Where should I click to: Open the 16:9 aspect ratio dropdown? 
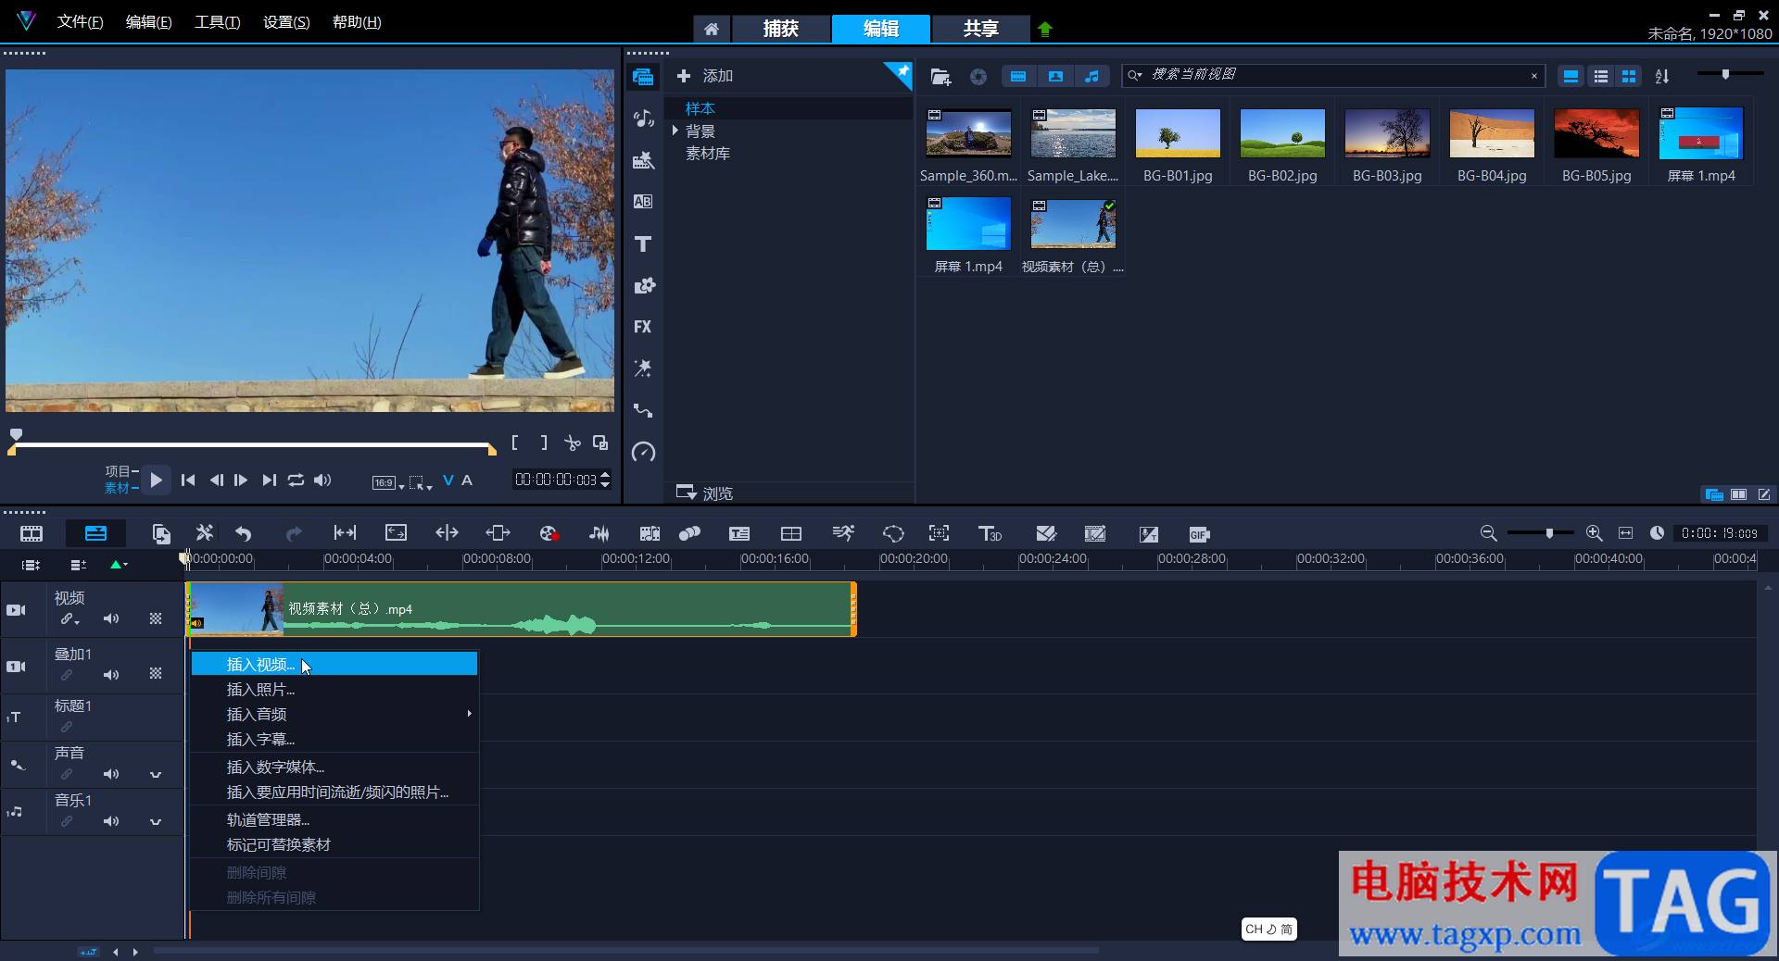pyautogui.click(x=388, y=482)
